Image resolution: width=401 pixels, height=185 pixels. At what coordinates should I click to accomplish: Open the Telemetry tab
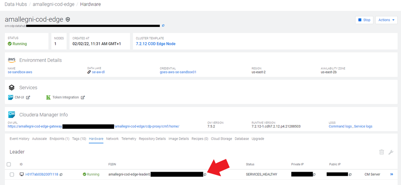129,139
